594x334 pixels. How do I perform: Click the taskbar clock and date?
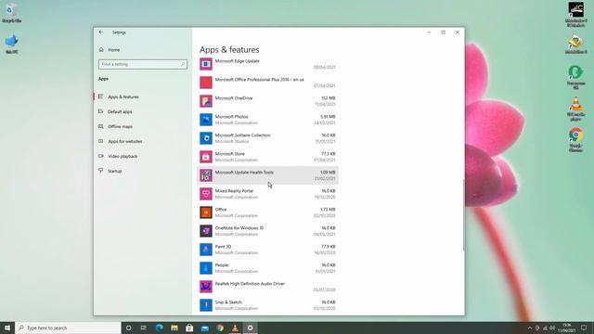click(x=567, y=328)
